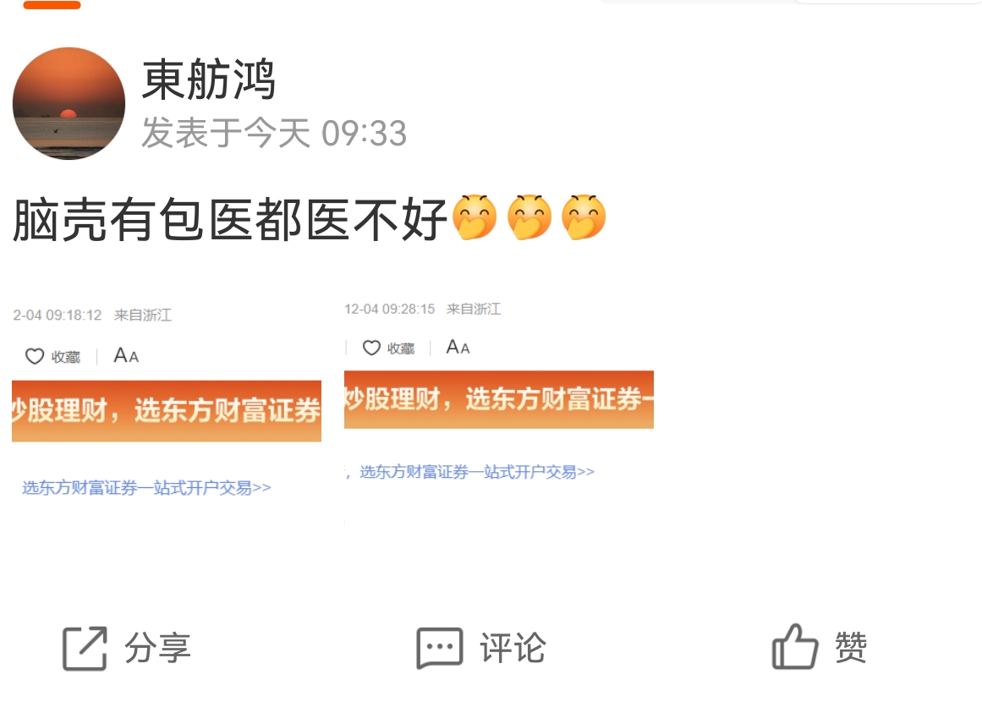982x702 pixels.
Task: Tap AA font size icon, left image
Action: coord(126,356)
